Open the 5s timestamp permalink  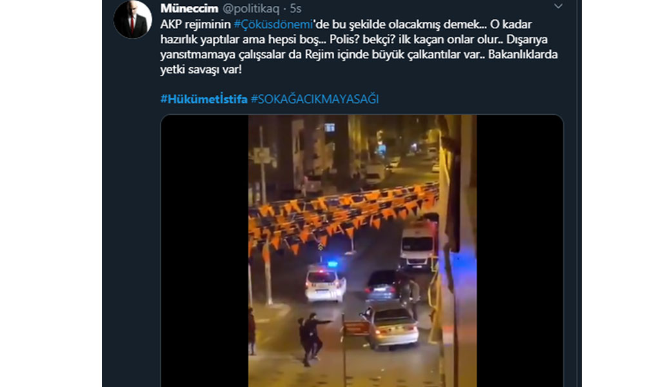[x=295, y=8]
